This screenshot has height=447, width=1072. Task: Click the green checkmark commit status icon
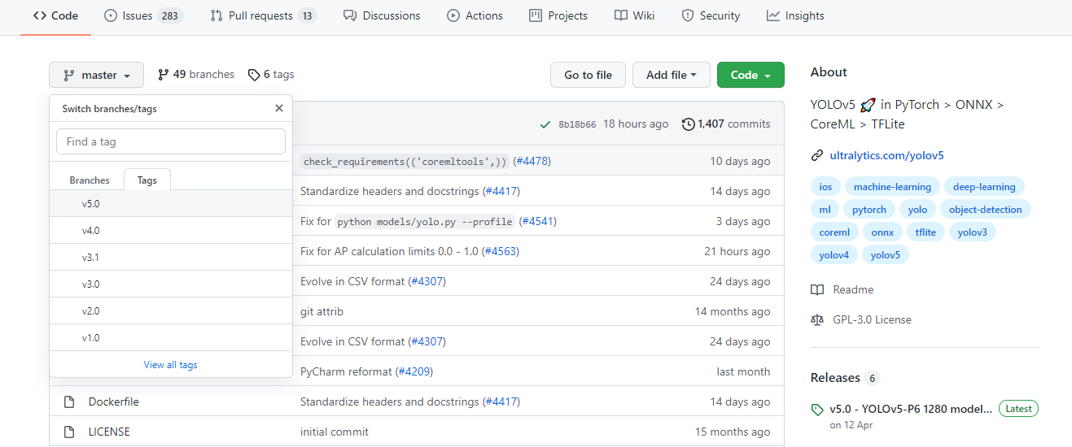tap(545, 124)
